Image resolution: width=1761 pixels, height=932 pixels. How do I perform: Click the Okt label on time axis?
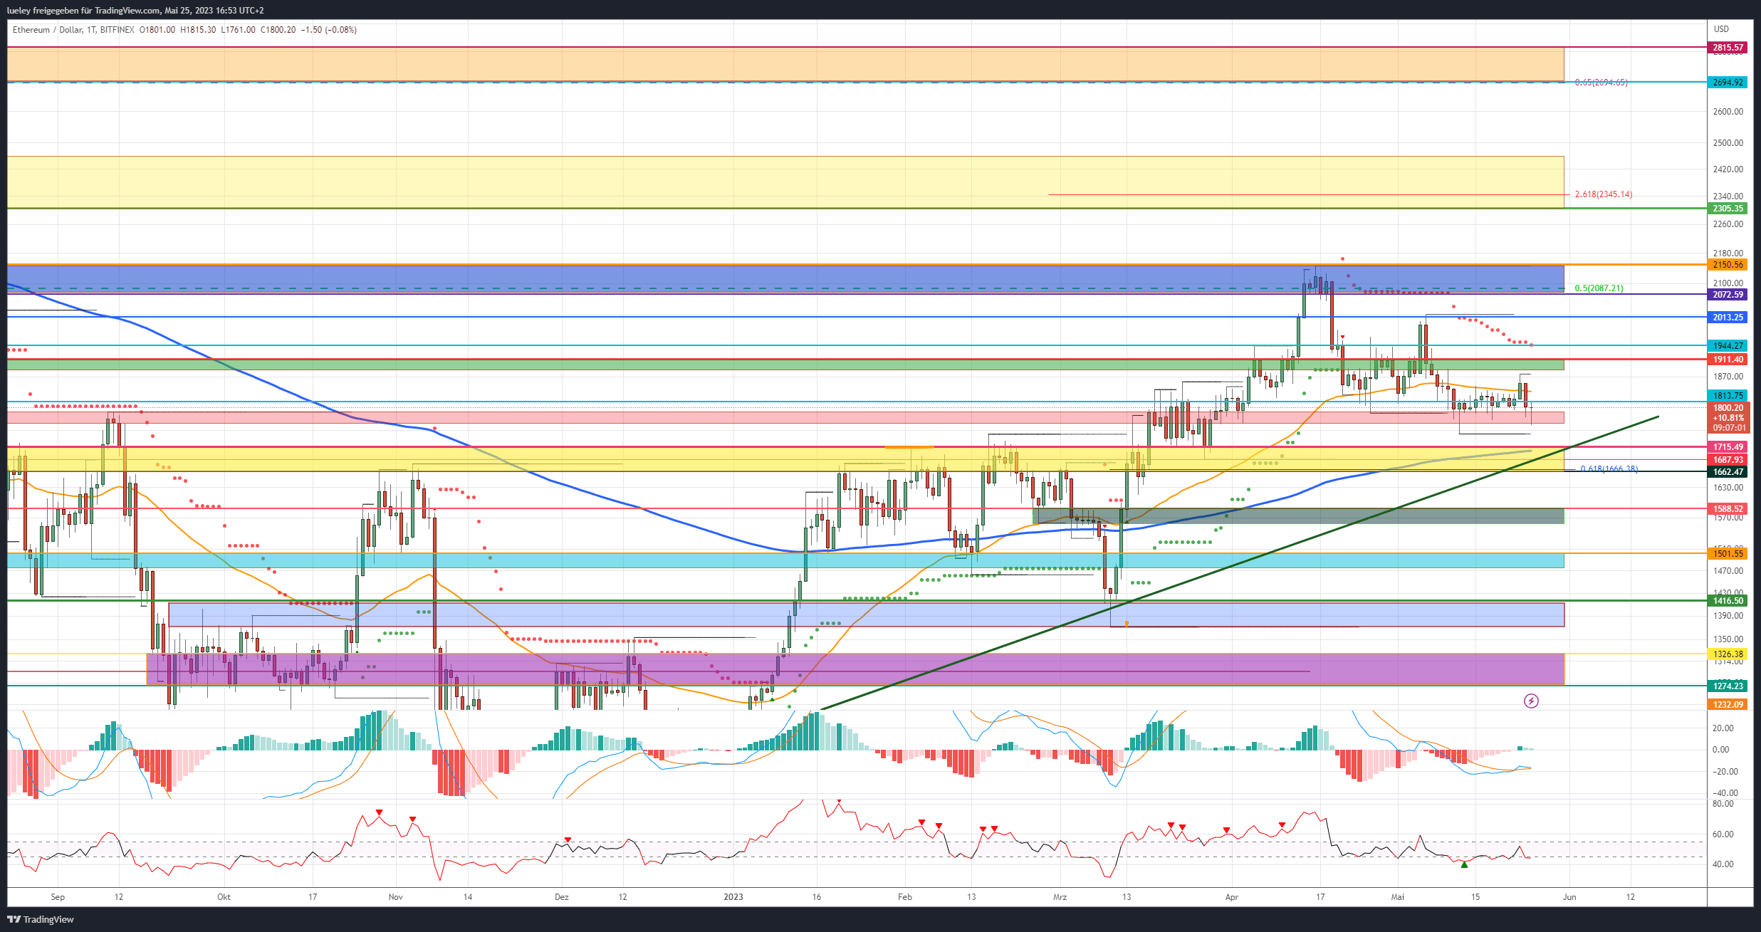tap(224, 897)
